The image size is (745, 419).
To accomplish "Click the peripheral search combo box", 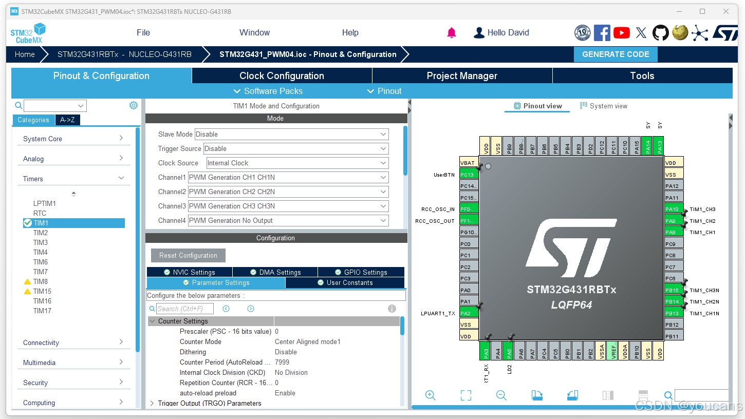I will [x=55, y=106].
